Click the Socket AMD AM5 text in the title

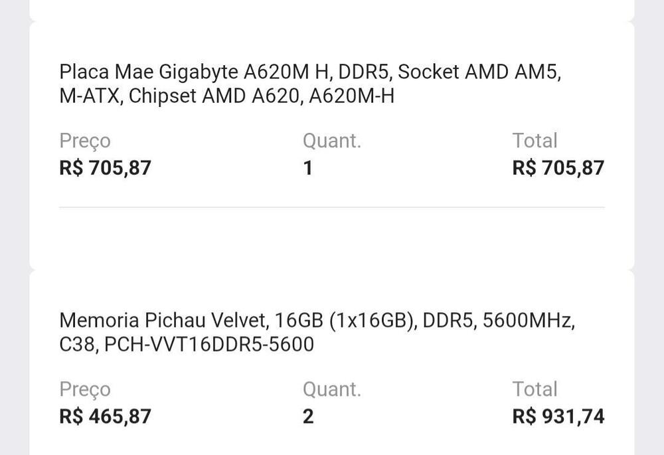[x=479, y=72]
